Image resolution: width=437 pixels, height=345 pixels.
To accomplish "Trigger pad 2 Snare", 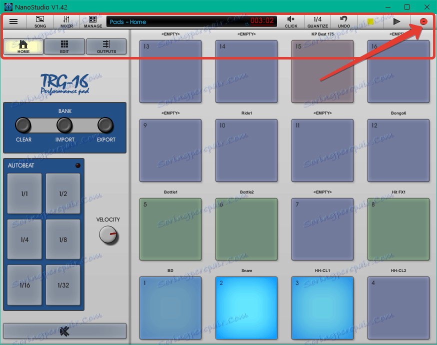I will click(x=246, y=308).
